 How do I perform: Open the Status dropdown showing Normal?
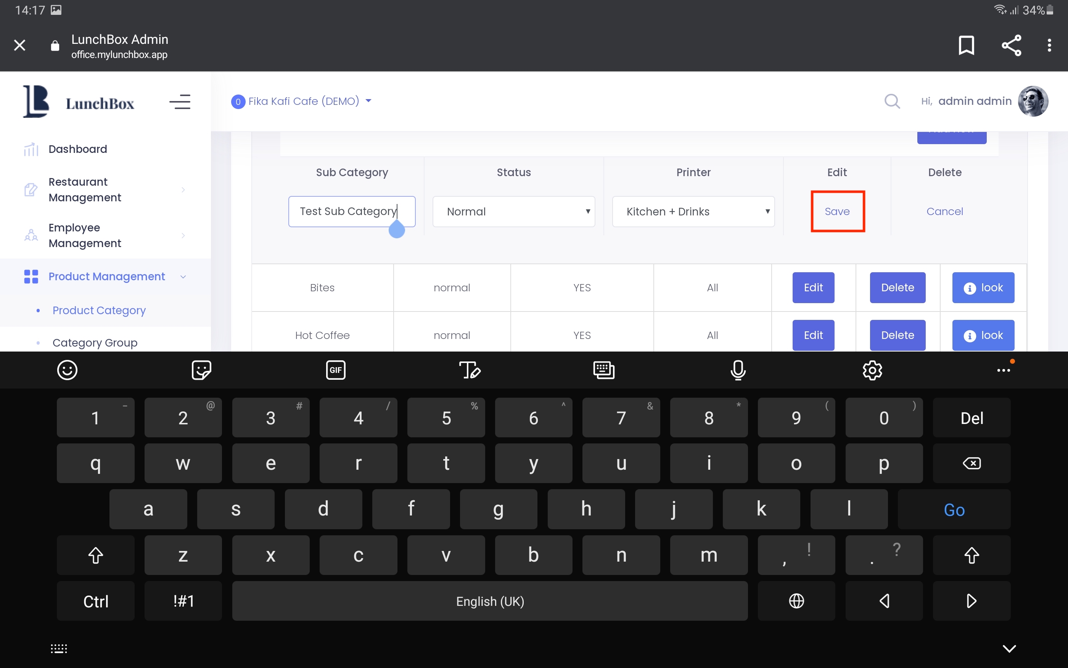pos(513,212)
